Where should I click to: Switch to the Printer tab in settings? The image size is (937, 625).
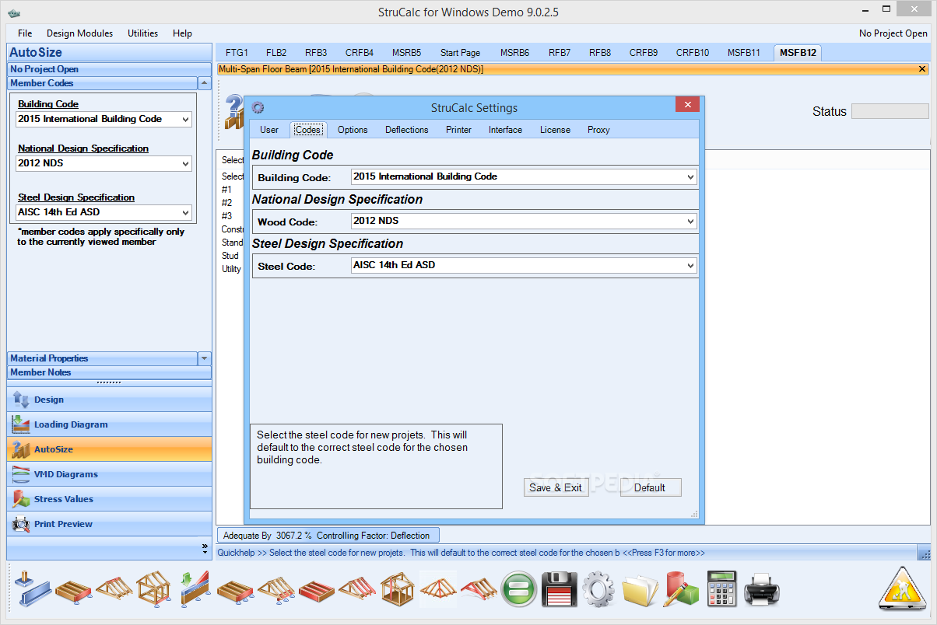(x=459, y=130)
